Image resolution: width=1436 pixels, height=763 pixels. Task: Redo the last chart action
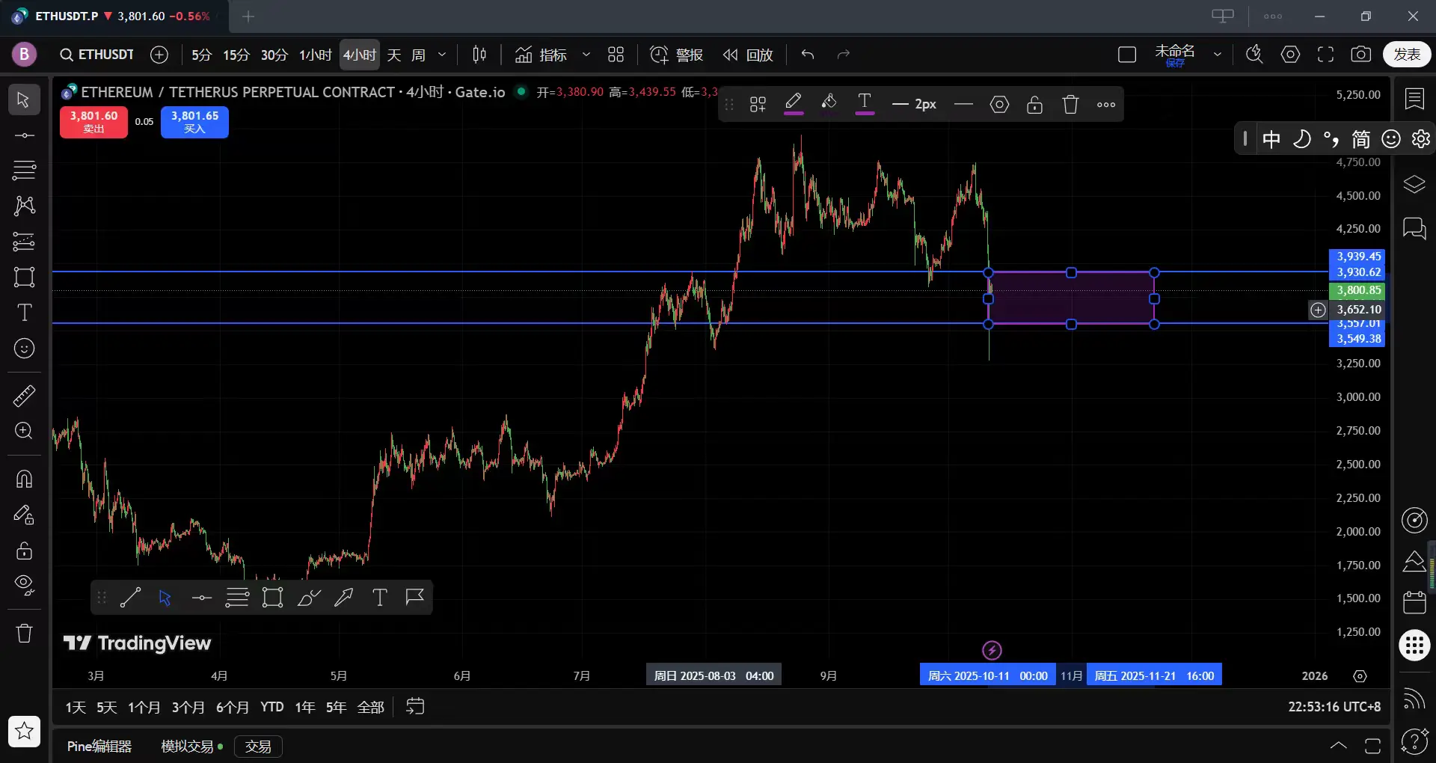pos(844,55)
